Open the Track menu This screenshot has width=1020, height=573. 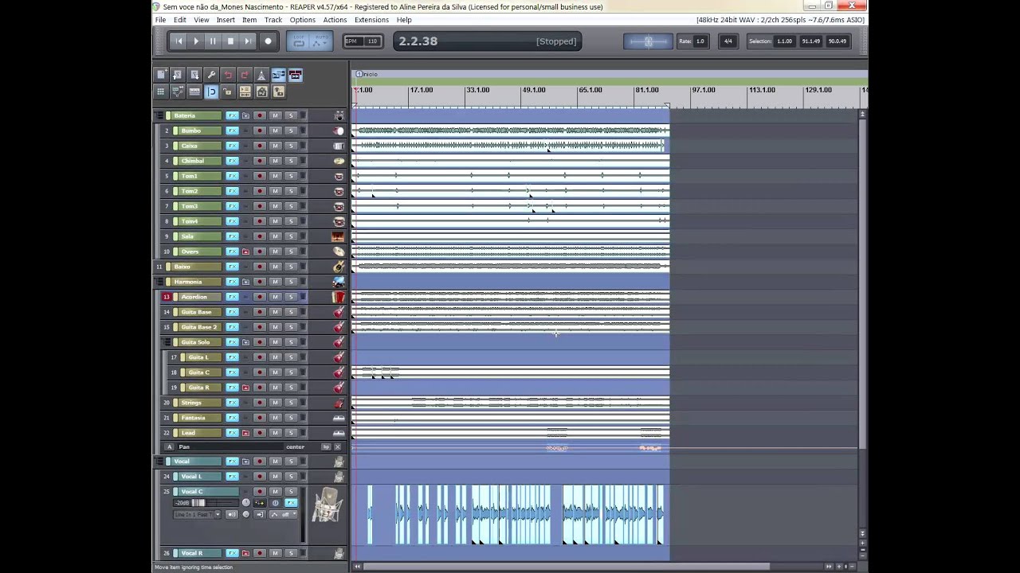tap(273, 20)
